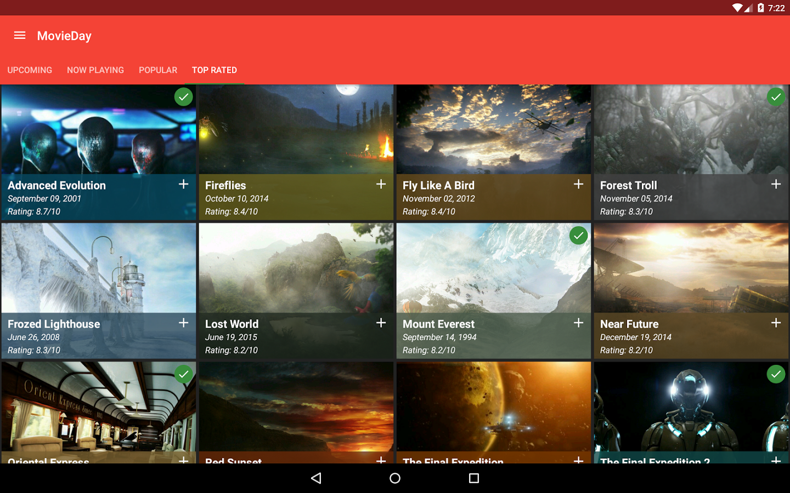Tap the plus icon on Fly Like A Bird
790x493 pixels.
pos(579,184)
